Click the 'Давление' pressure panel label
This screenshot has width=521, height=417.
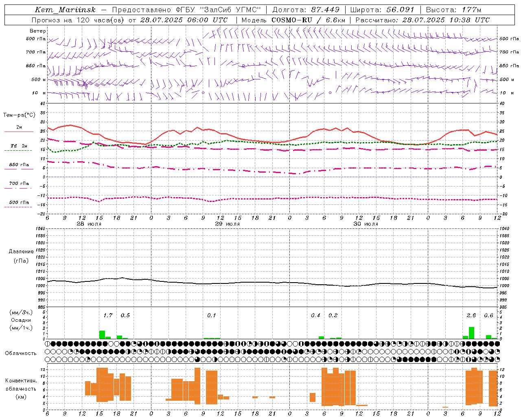(x=21, y=252)
